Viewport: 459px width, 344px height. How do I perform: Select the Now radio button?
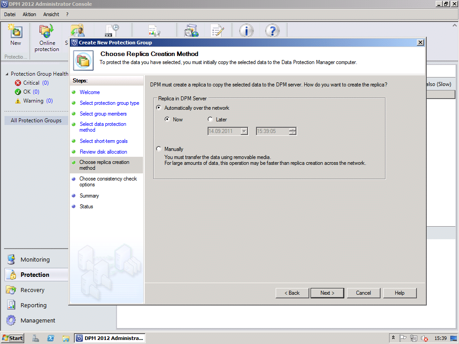click(x=167, y=119)
